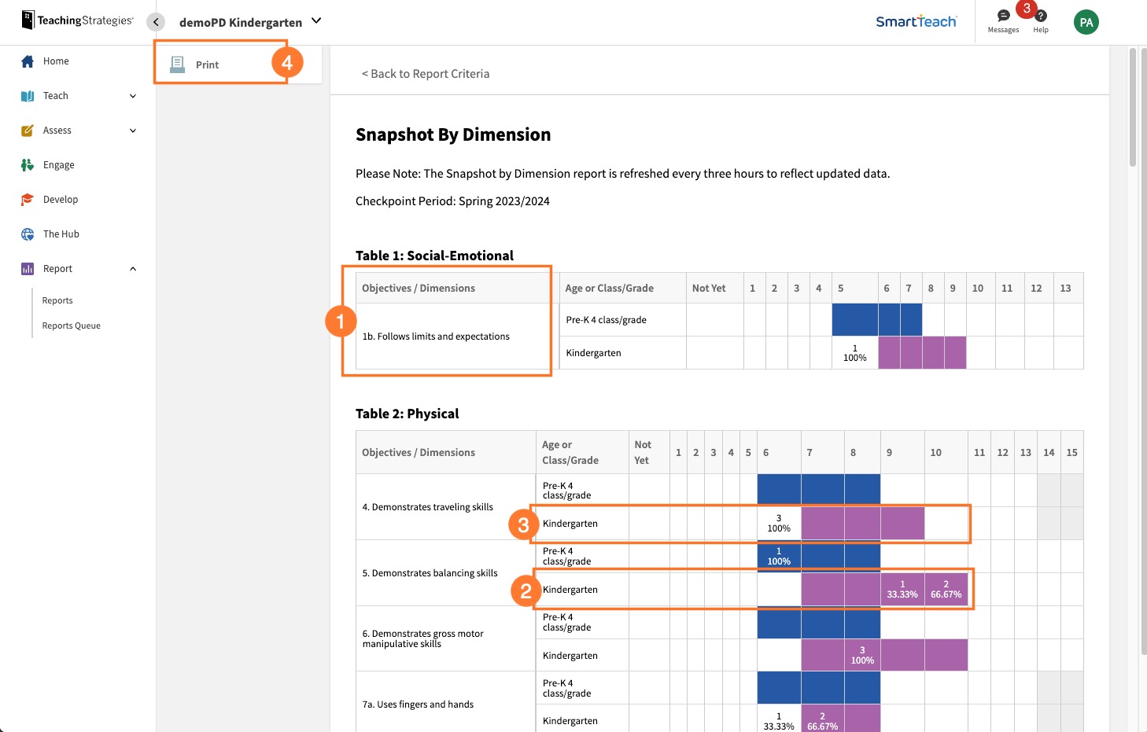The image size is (1147, 732).
Task: Select the Develop graduation cap icon
Action: click(26, 199)
